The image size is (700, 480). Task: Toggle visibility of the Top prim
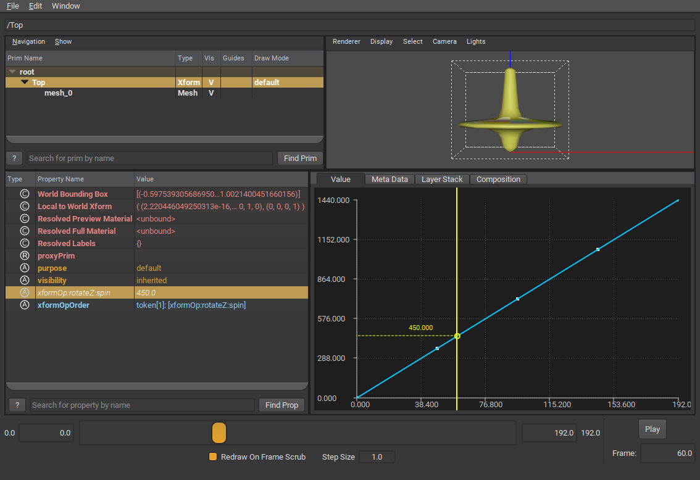point(211,82)
